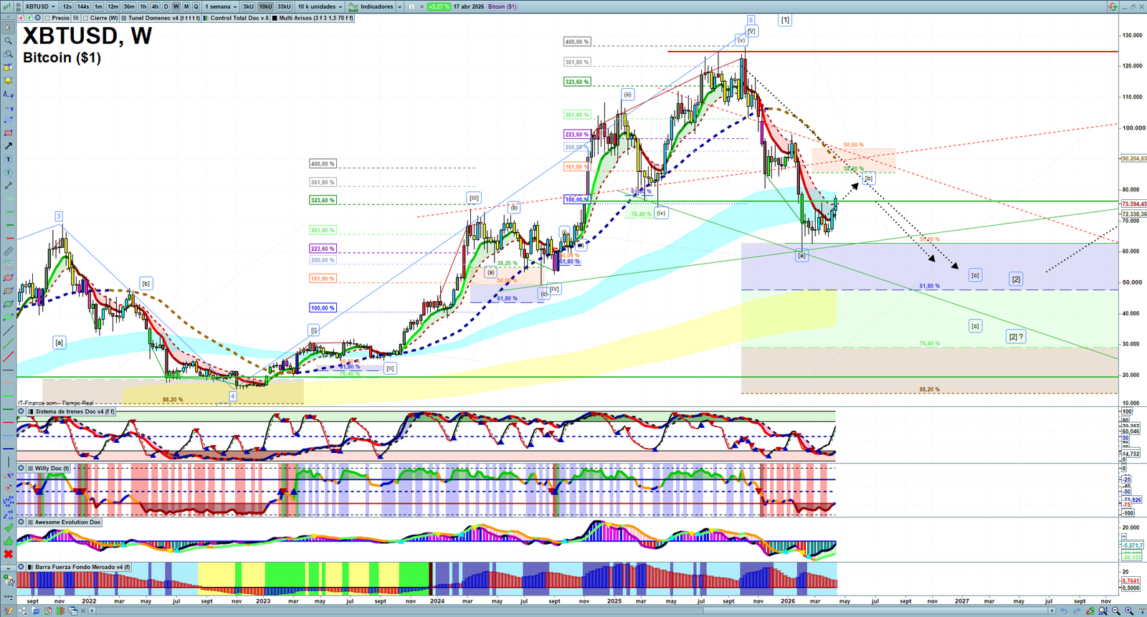Viewport: 1147px width, 617px height.
Task: Click the Willy Doc color swatch
Action: 29,468
